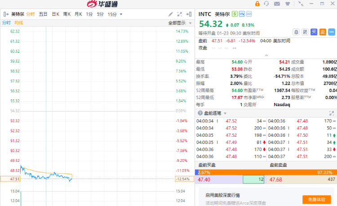Select the pencil drawing tool above chart
The height and width of the screenshot is (206, 337).
pyautogui.click(x=171, y=14)
